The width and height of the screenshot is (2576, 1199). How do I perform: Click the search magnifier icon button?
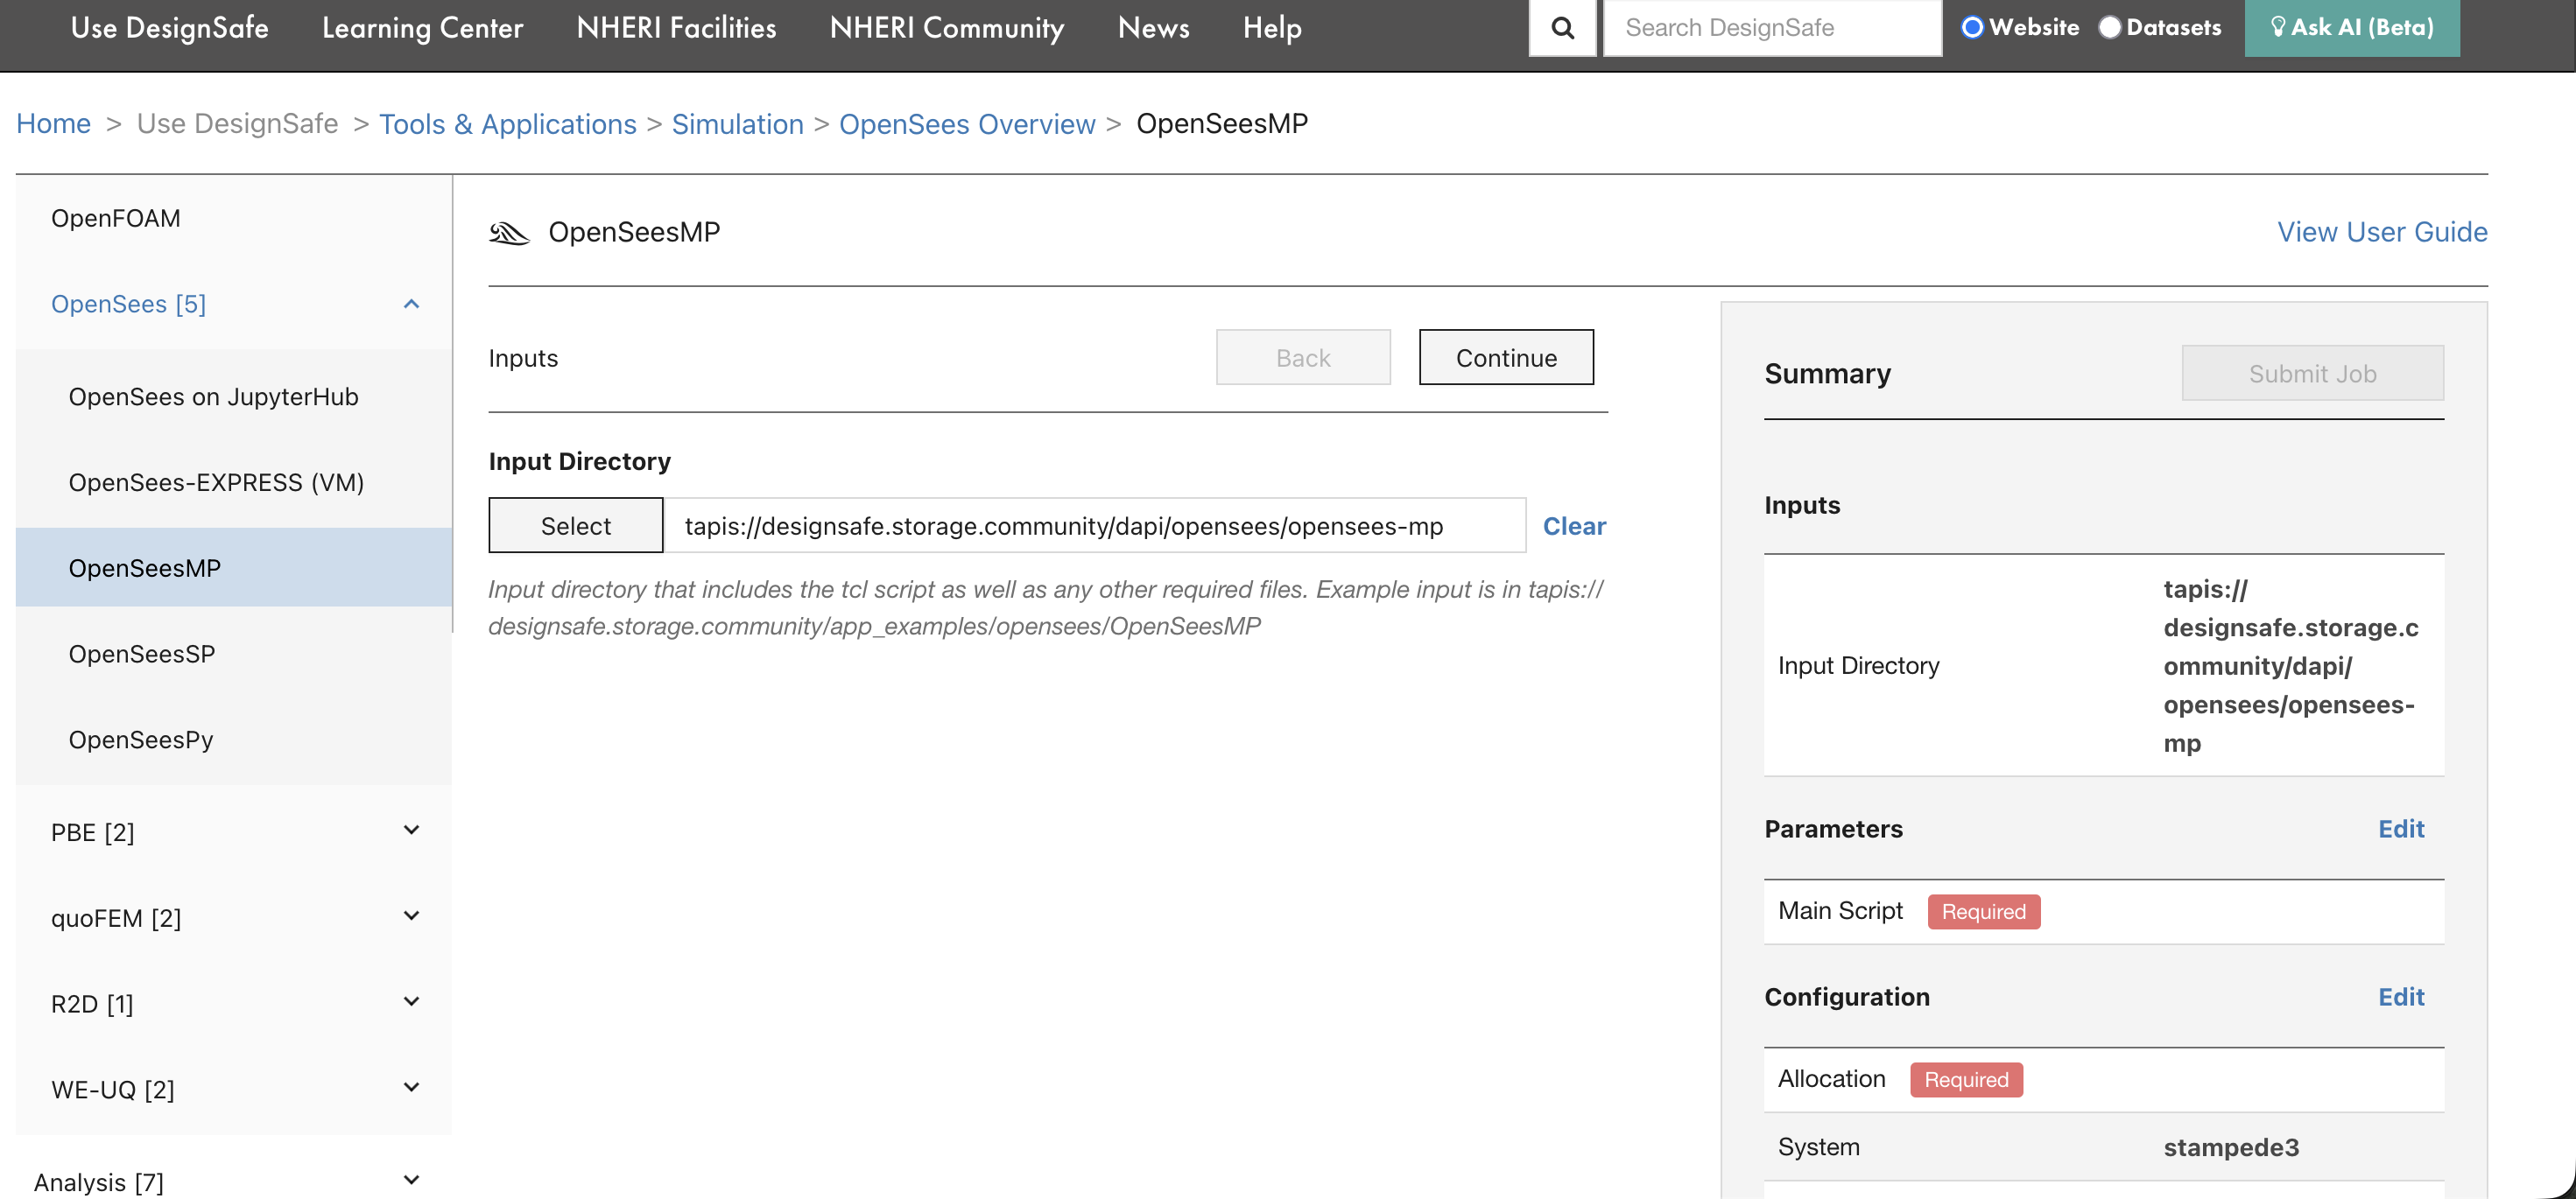(1562, 28)
